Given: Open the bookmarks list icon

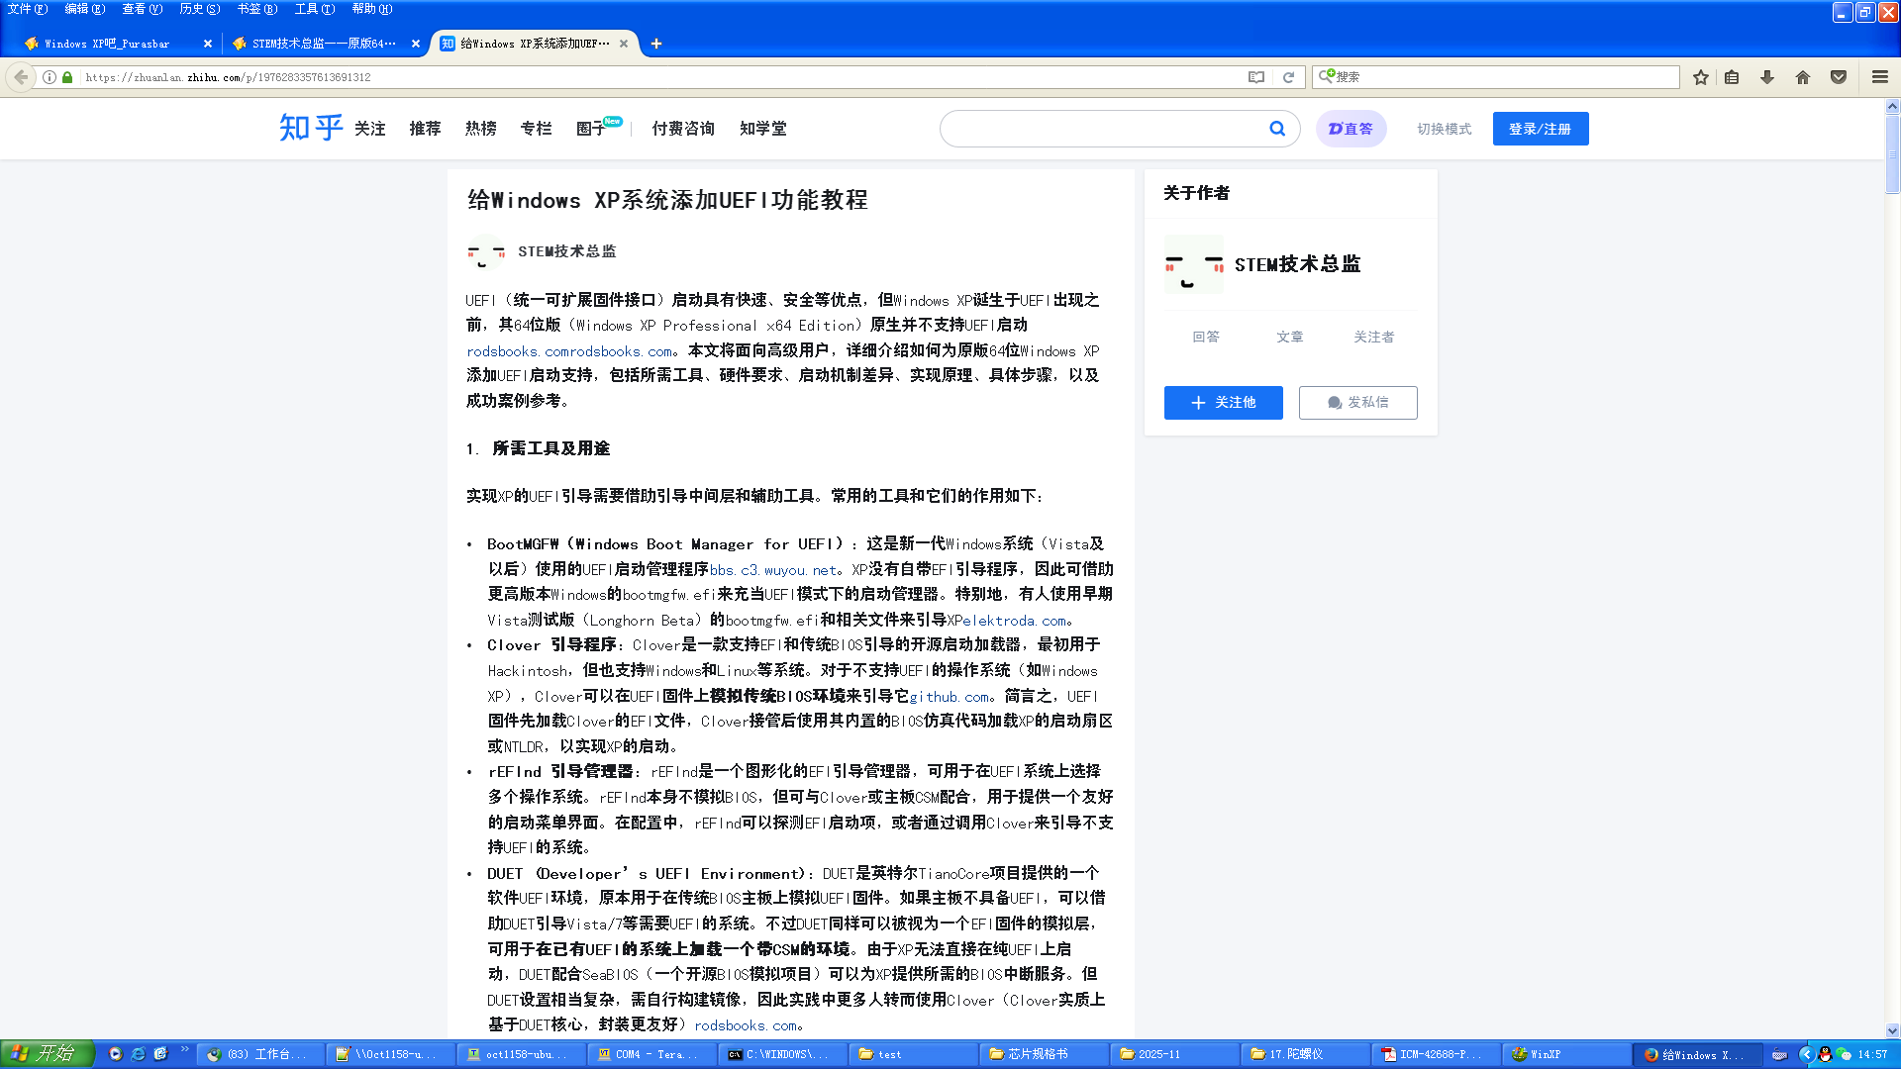Looking at the screenshot, I should 1732,77.
